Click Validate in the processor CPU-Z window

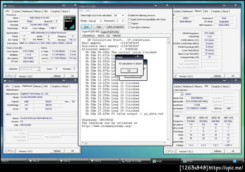tap(57, 76)
